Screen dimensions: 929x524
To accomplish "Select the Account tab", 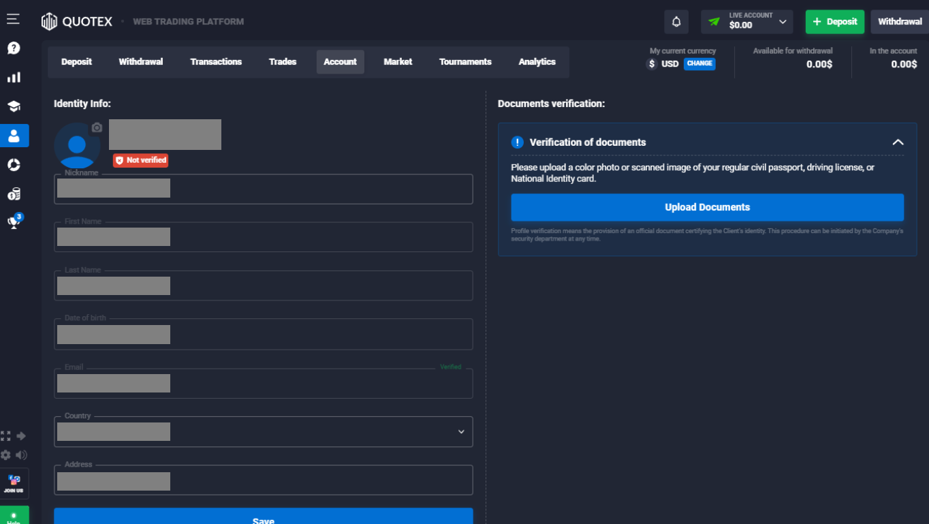I will [x=341, y=62].
